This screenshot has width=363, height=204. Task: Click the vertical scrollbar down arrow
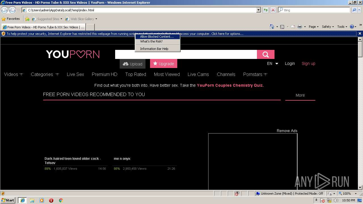[360, 187]
